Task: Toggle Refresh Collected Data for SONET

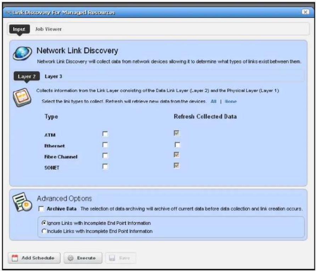Action: coord(176,165)
